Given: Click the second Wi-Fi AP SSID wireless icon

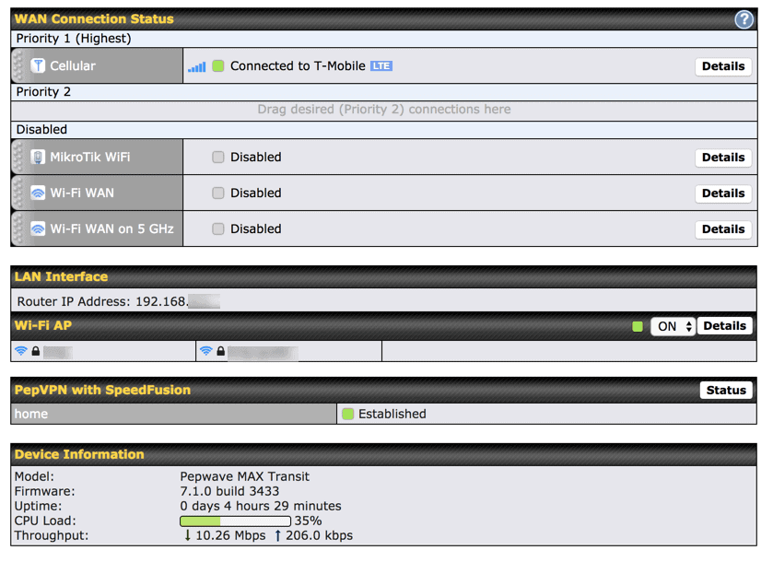Looking at the screenshot, I should pos(206,350).
